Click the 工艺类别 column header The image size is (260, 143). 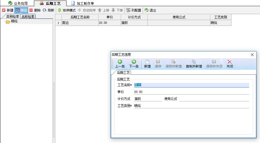[220, 17]
